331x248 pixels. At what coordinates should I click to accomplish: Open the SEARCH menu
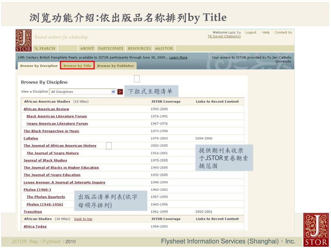(45, 48)
